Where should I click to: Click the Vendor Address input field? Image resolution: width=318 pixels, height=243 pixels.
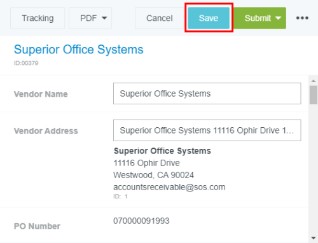click(207, 130)
